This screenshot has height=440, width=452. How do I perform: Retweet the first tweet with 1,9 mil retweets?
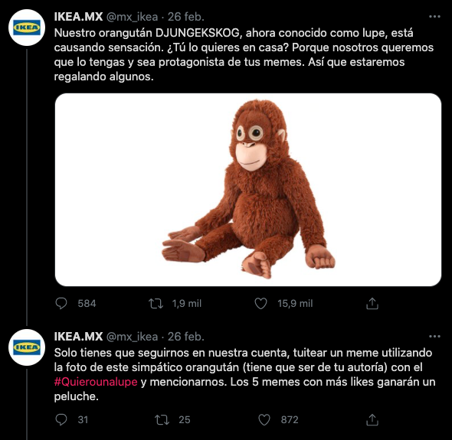click(156, 304)
